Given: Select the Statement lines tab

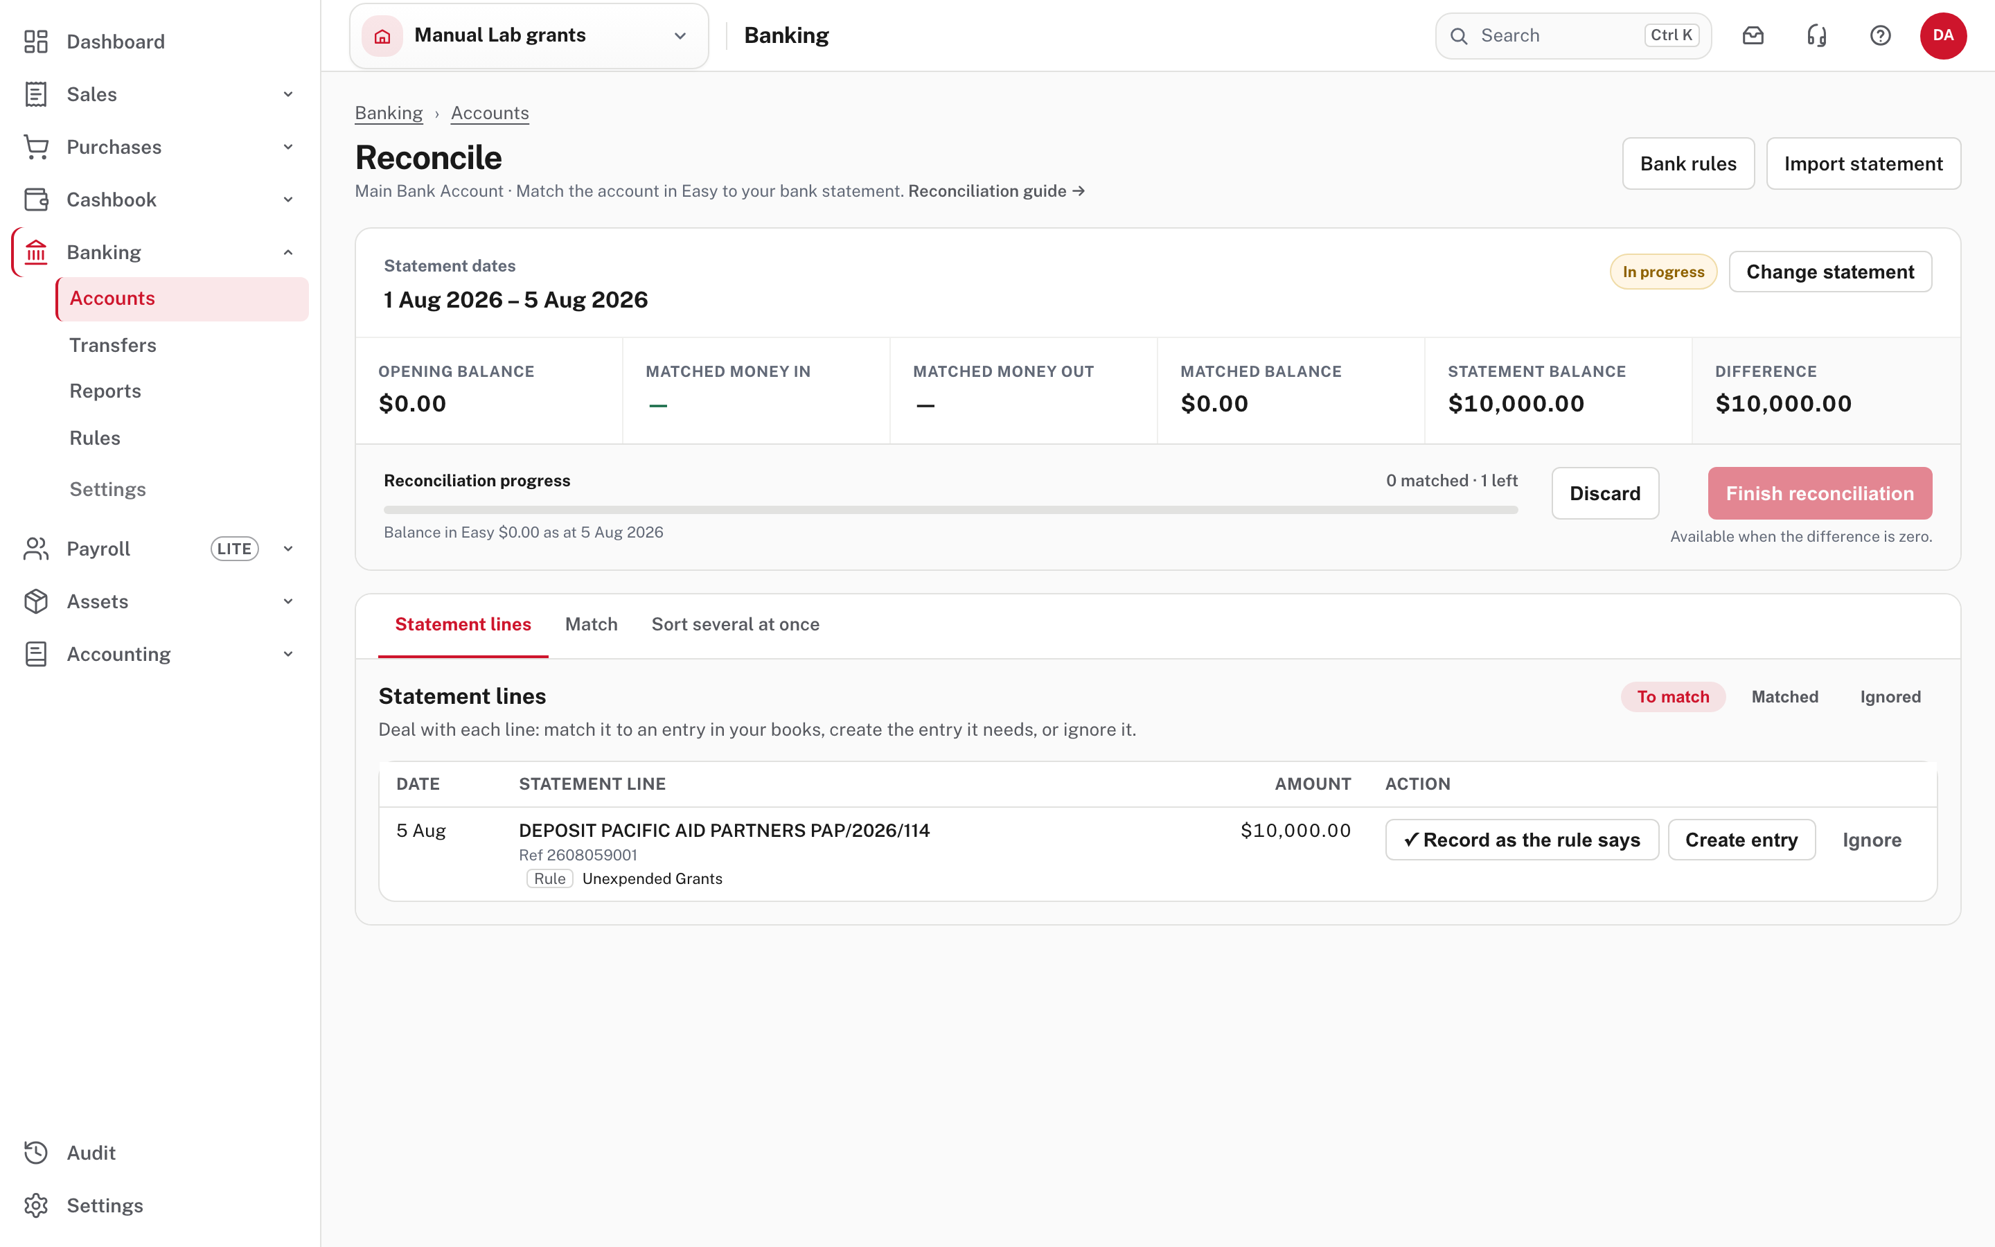Looking at the screenshot, I should (463, 624).
